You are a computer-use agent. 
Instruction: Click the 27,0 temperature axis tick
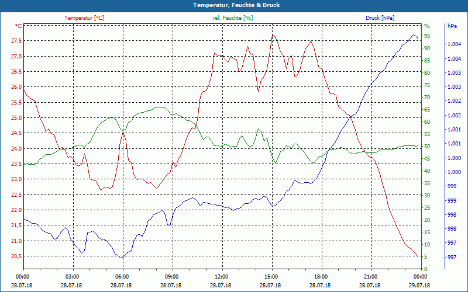point(16,56)
